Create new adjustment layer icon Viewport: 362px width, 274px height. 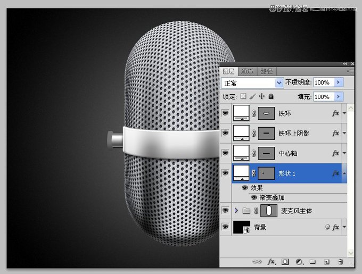(299, 262)
